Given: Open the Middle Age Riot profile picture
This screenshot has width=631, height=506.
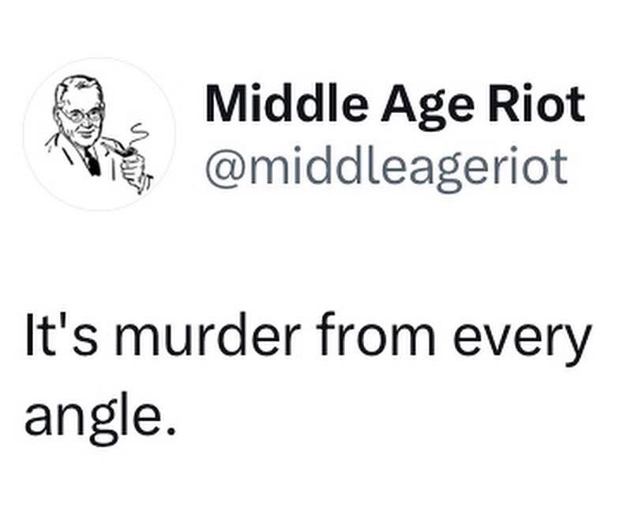Looking at the screenshot, I should tap(100, 133).
